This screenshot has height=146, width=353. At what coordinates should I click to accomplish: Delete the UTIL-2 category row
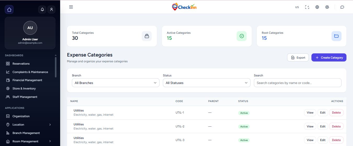(x=336, y=126)
